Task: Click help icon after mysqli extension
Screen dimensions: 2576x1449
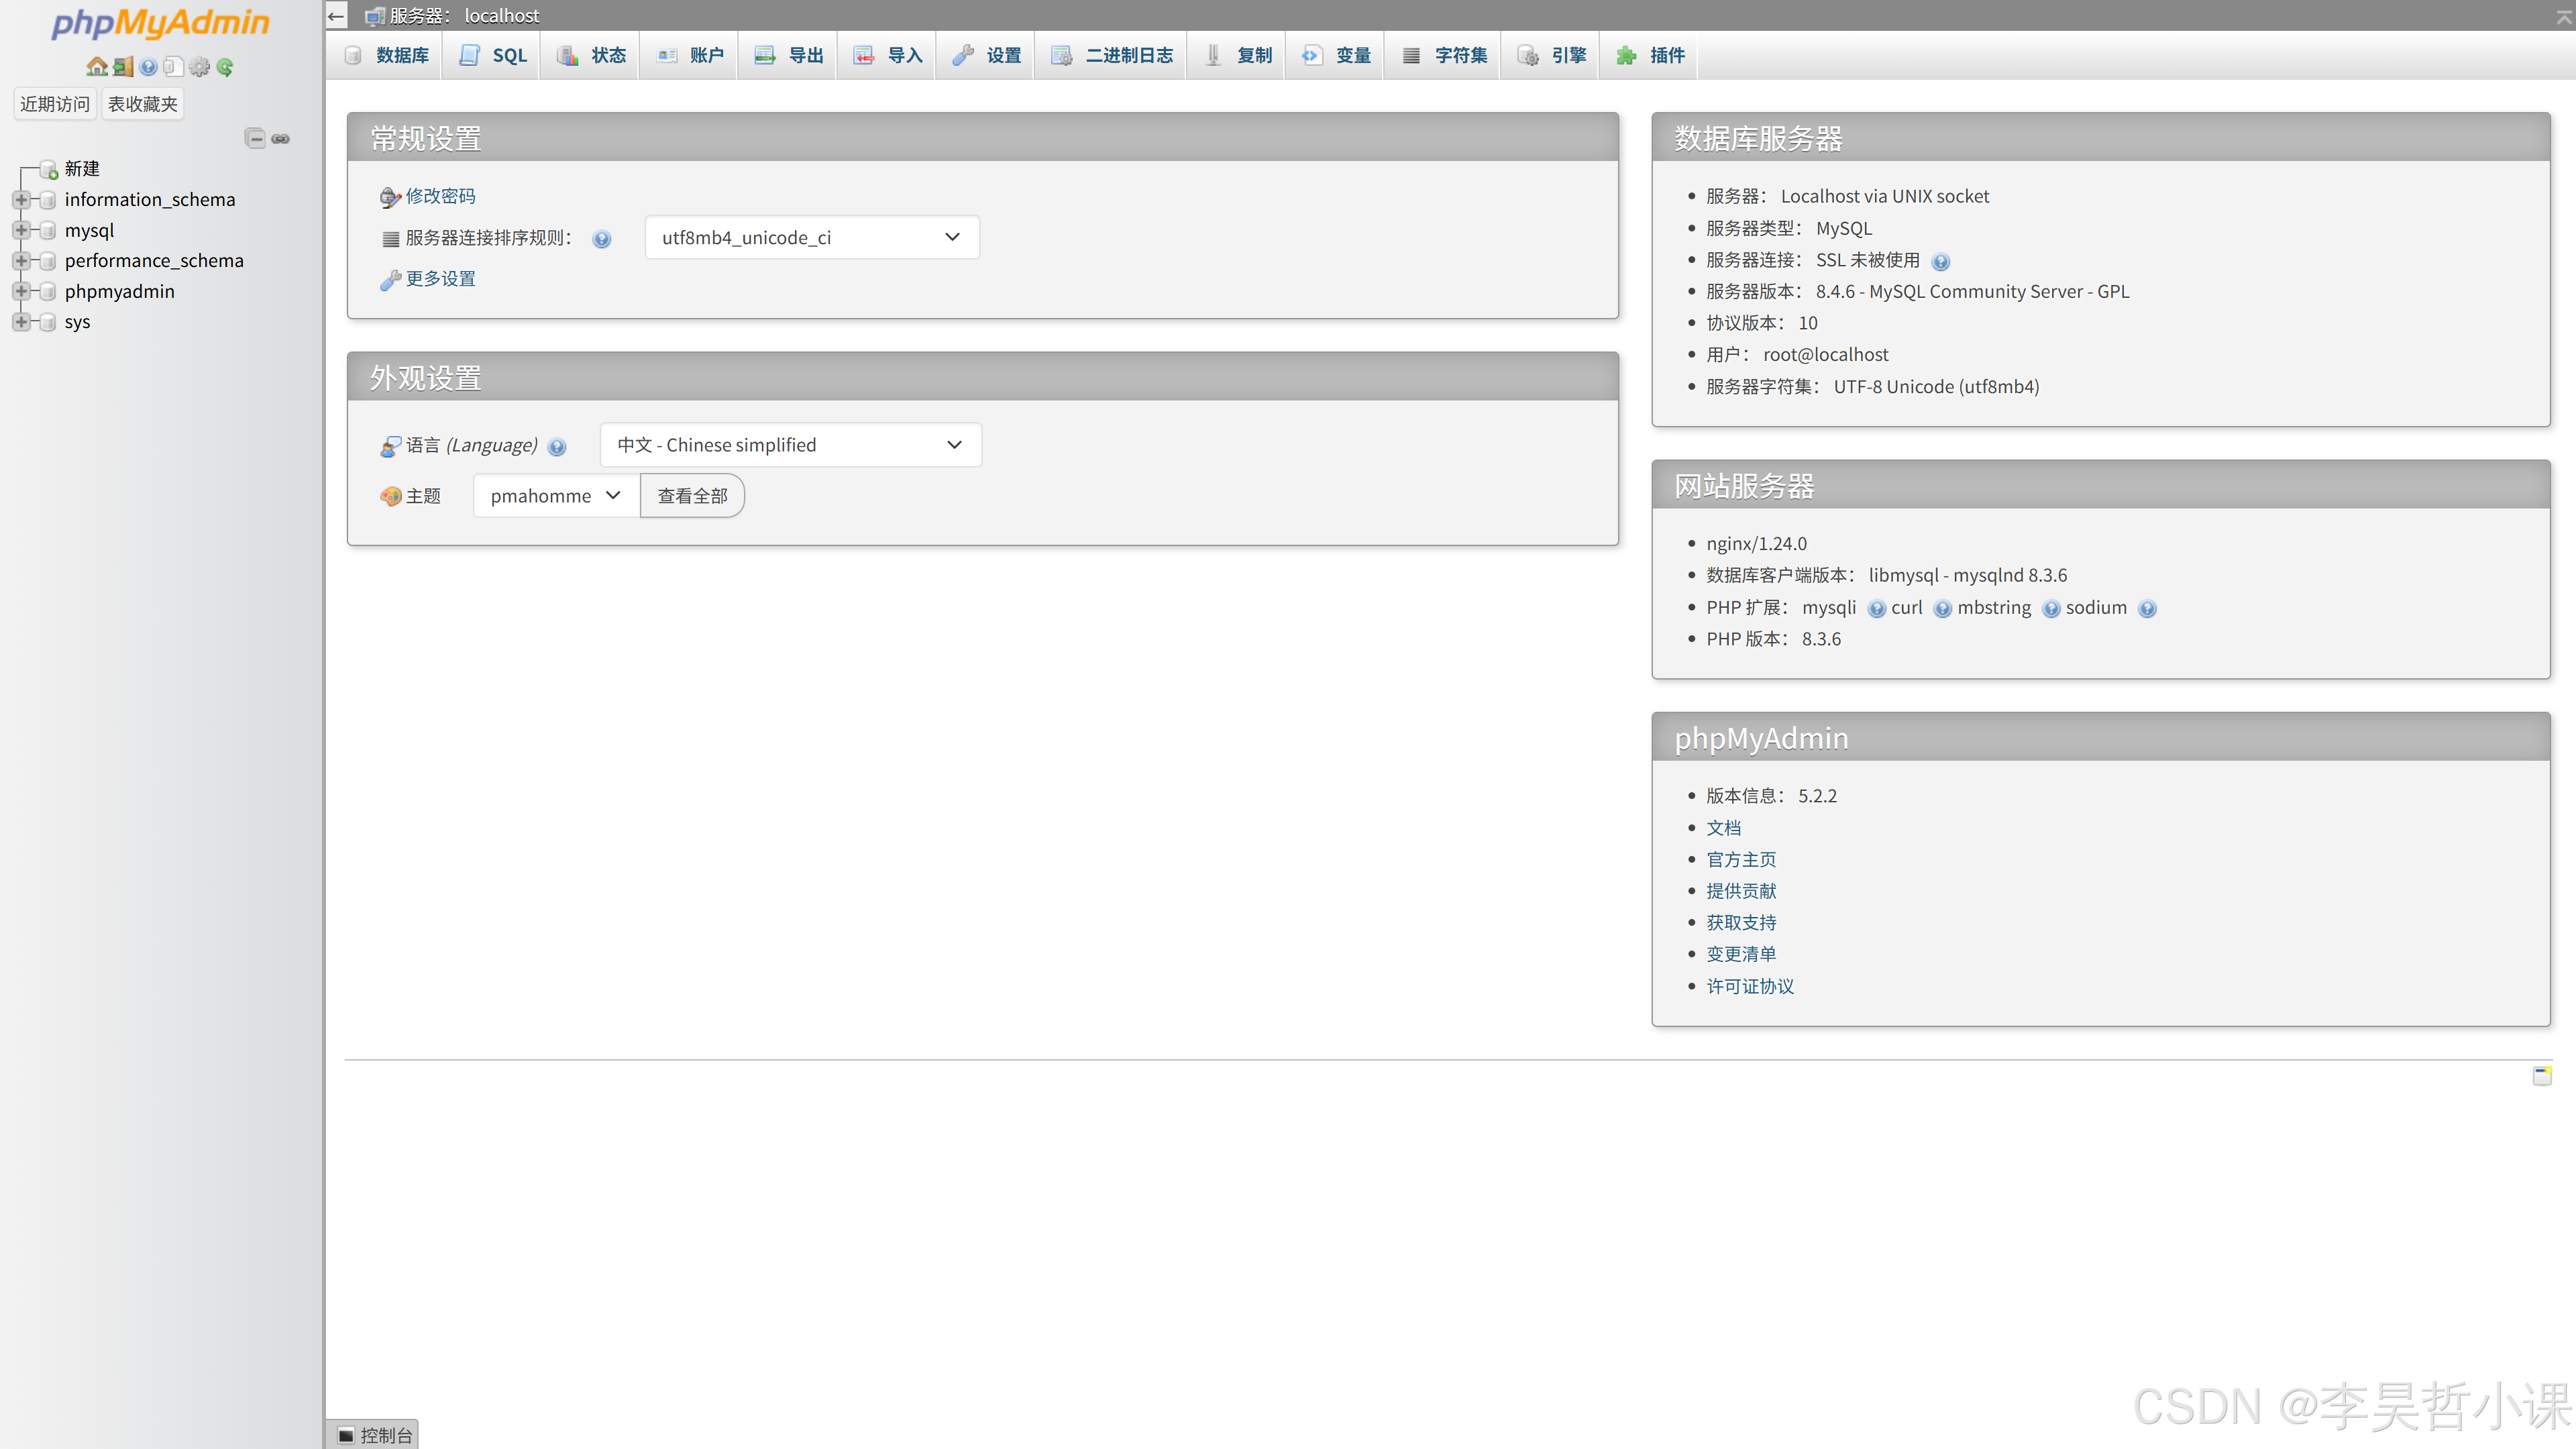Action: tap(1877, 609)
